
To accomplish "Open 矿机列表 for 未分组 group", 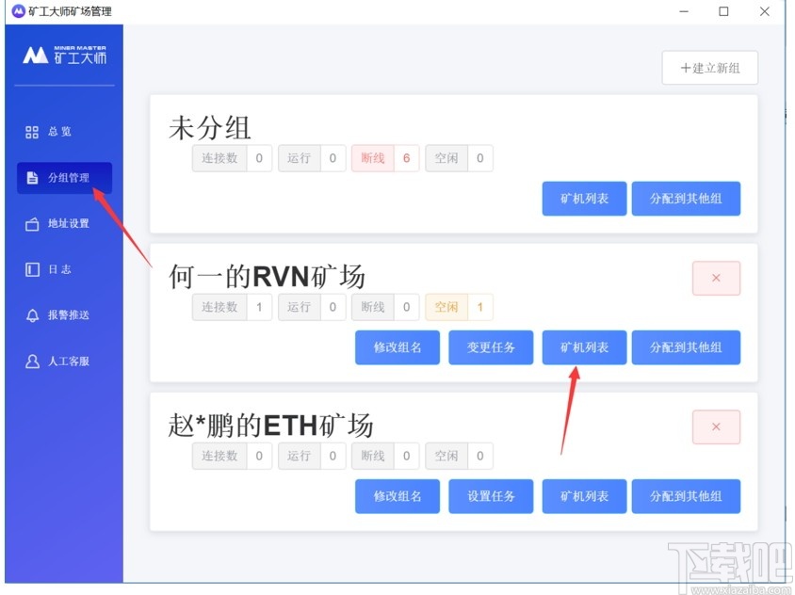I will tap(583, 199).
